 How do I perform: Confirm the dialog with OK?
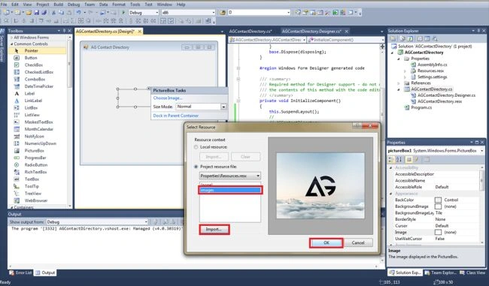[327, 242]
